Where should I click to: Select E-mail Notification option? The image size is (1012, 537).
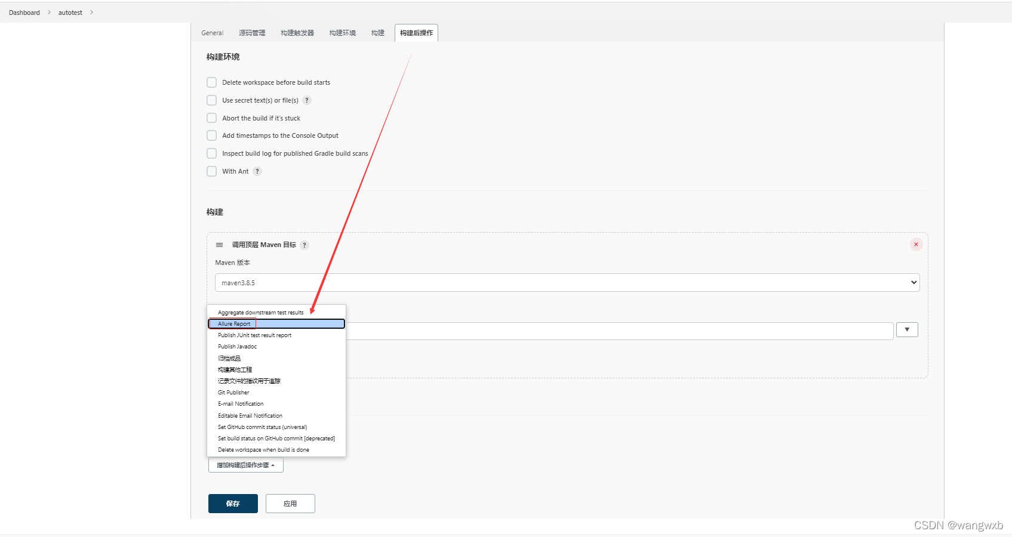click(x=276, y=404)
